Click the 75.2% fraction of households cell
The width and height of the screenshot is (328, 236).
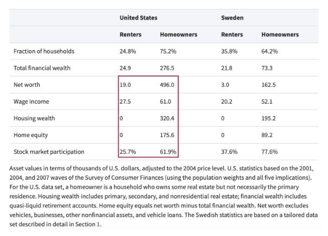tap(168, 51)
